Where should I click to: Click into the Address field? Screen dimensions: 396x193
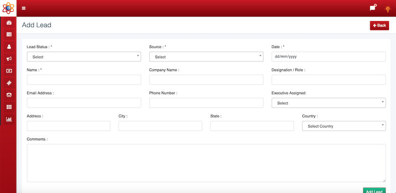tap(68, 126)
